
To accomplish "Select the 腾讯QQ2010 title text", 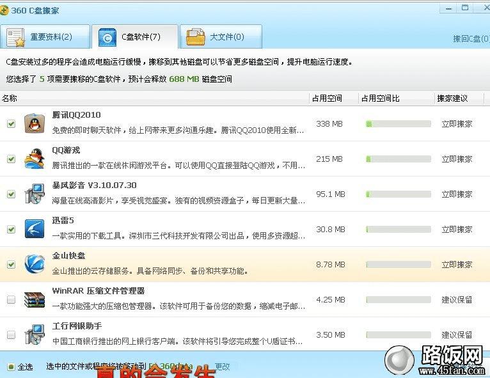I will [x=76, y=115].
